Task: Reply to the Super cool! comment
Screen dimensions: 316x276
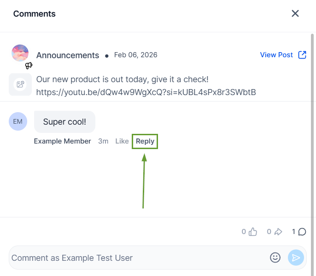Action: (145, 141)
